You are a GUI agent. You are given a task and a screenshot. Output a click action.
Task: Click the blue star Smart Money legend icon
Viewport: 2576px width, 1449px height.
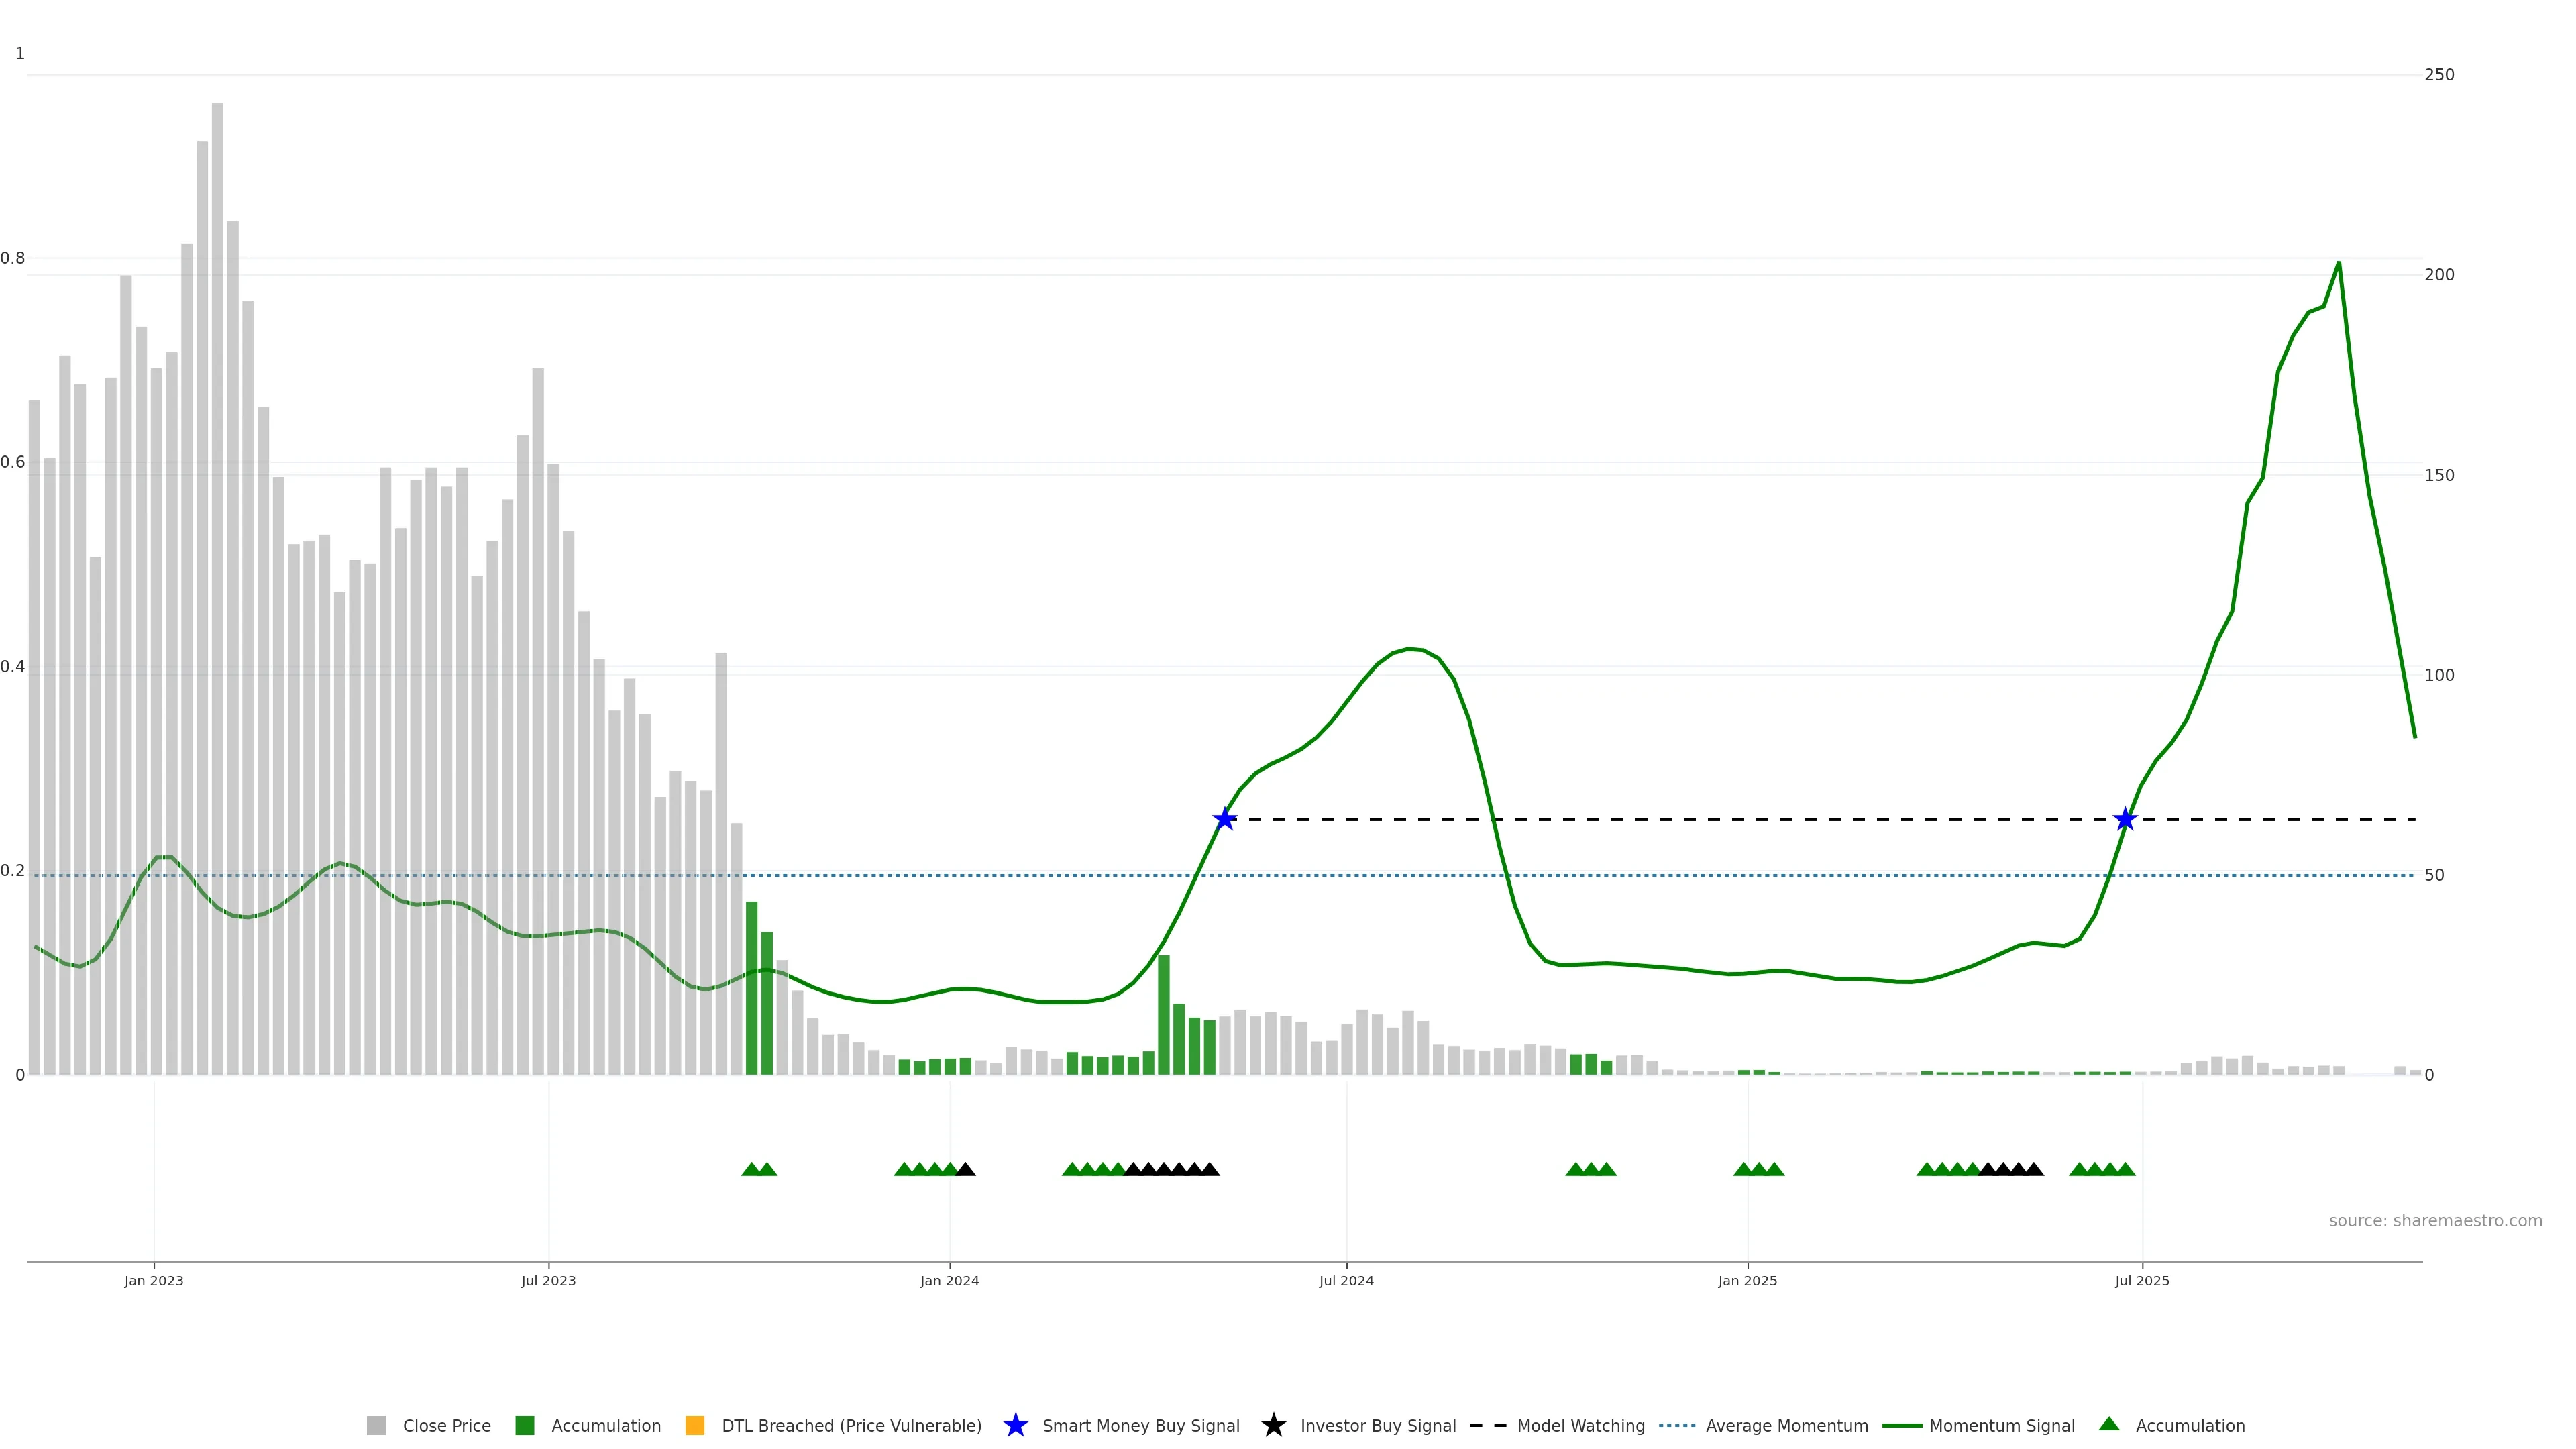1015,1425
